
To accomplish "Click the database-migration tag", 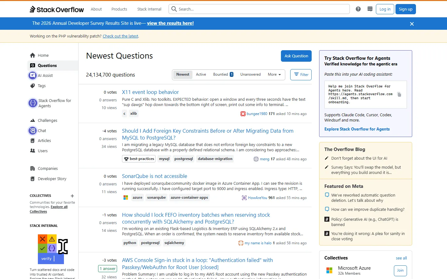I will point(215,159).
